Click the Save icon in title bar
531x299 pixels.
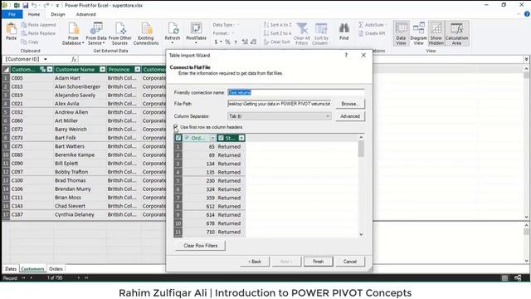(x=26, y=6)
